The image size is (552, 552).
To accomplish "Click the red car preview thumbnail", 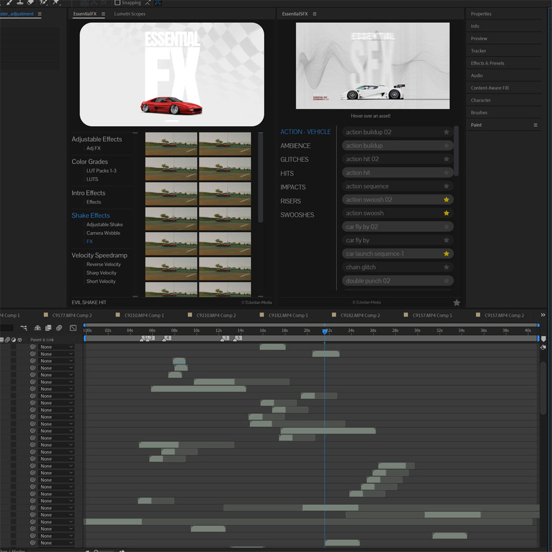I will [x=171, y=74].
